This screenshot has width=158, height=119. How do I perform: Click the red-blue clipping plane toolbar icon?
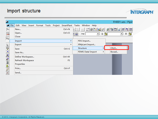[x=127, y=29]
